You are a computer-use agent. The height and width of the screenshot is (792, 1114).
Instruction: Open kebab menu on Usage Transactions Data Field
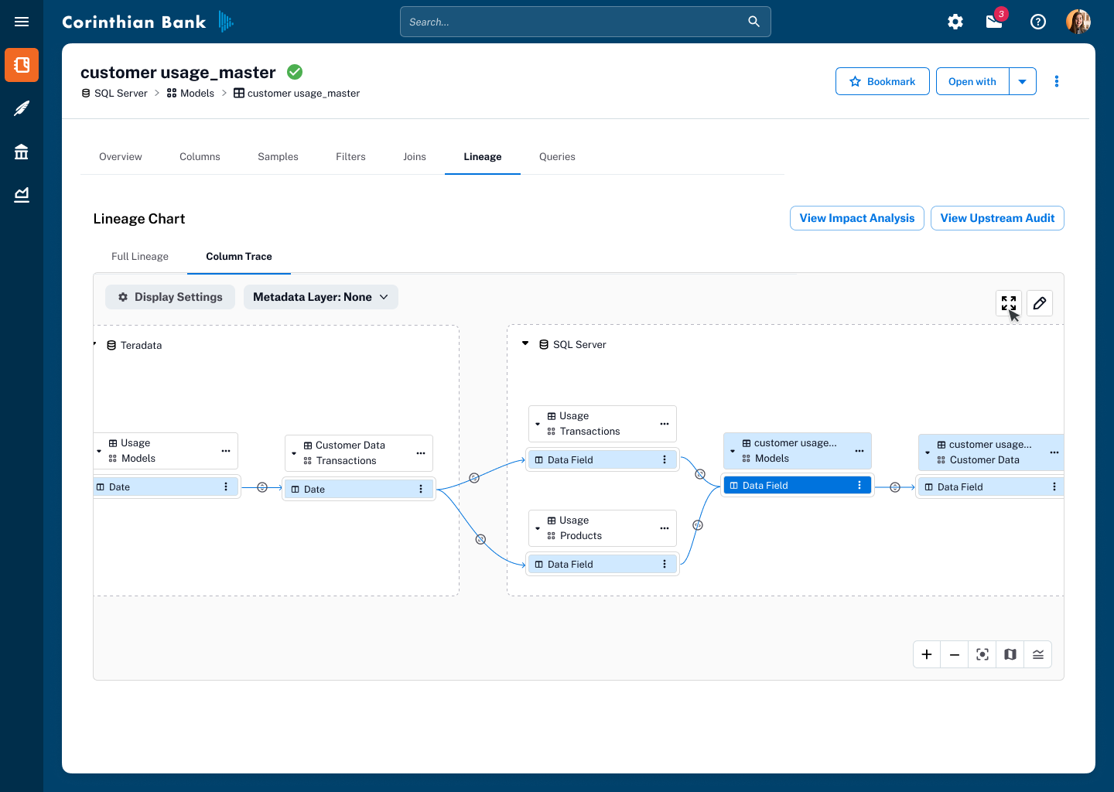click(x=665, y=459)
